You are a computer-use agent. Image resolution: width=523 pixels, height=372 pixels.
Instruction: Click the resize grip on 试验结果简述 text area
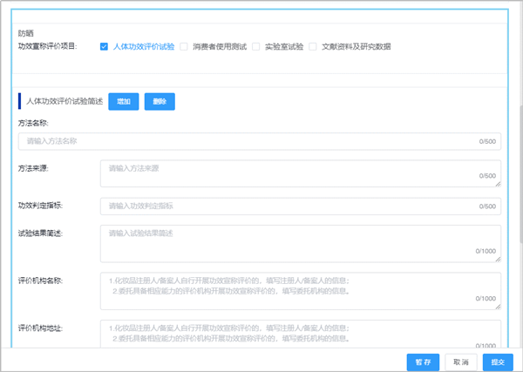[x=498, y=258]
